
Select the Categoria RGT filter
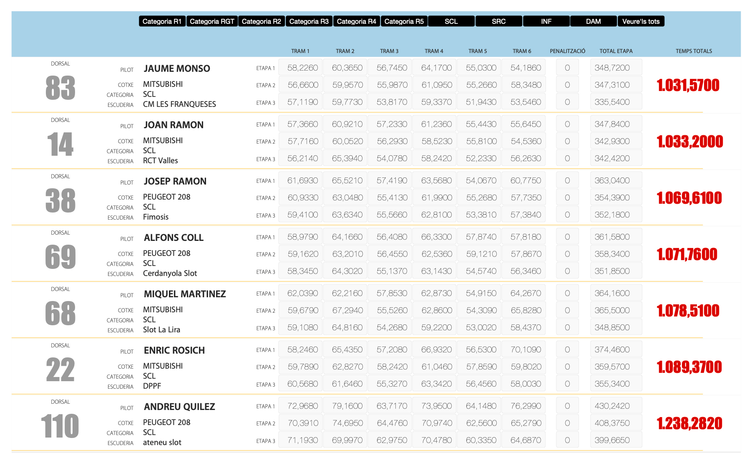(212, 21)
